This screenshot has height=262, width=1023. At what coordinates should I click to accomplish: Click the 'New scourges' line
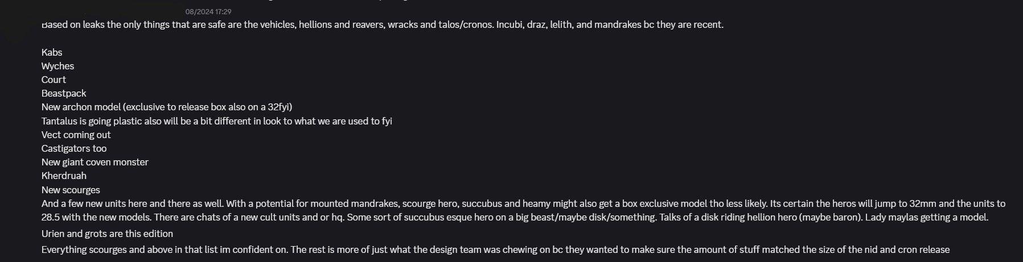point(71,190)
